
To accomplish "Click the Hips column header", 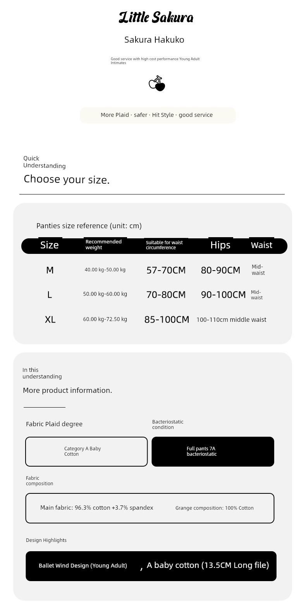I will click(220, 245).
